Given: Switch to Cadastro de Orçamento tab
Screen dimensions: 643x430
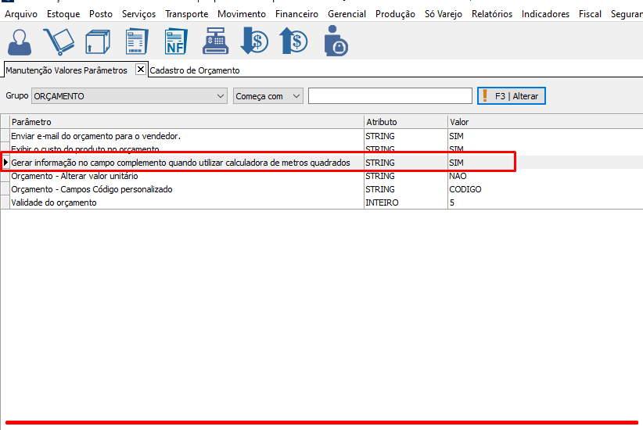Looking at the screenshot, I should (x=195, y=70).
